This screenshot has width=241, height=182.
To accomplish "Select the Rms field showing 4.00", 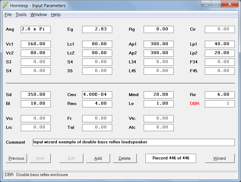I will [x=97, y=103].
